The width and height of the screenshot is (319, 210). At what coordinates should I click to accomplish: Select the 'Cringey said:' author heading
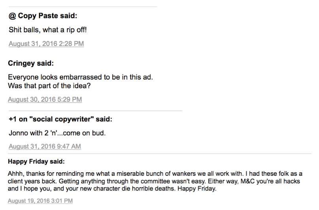pos(31,63)
